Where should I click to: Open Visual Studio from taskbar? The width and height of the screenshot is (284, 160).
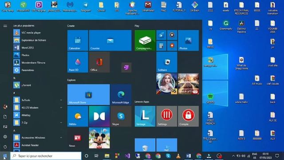coord(127,156)
